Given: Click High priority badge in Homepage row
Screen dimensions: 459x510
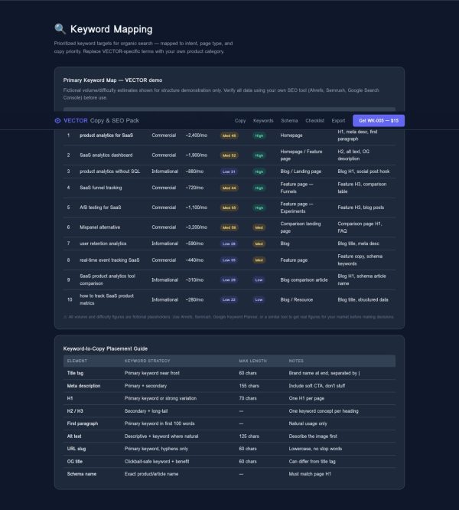Looking at the screenshot, I should point(259,136).
